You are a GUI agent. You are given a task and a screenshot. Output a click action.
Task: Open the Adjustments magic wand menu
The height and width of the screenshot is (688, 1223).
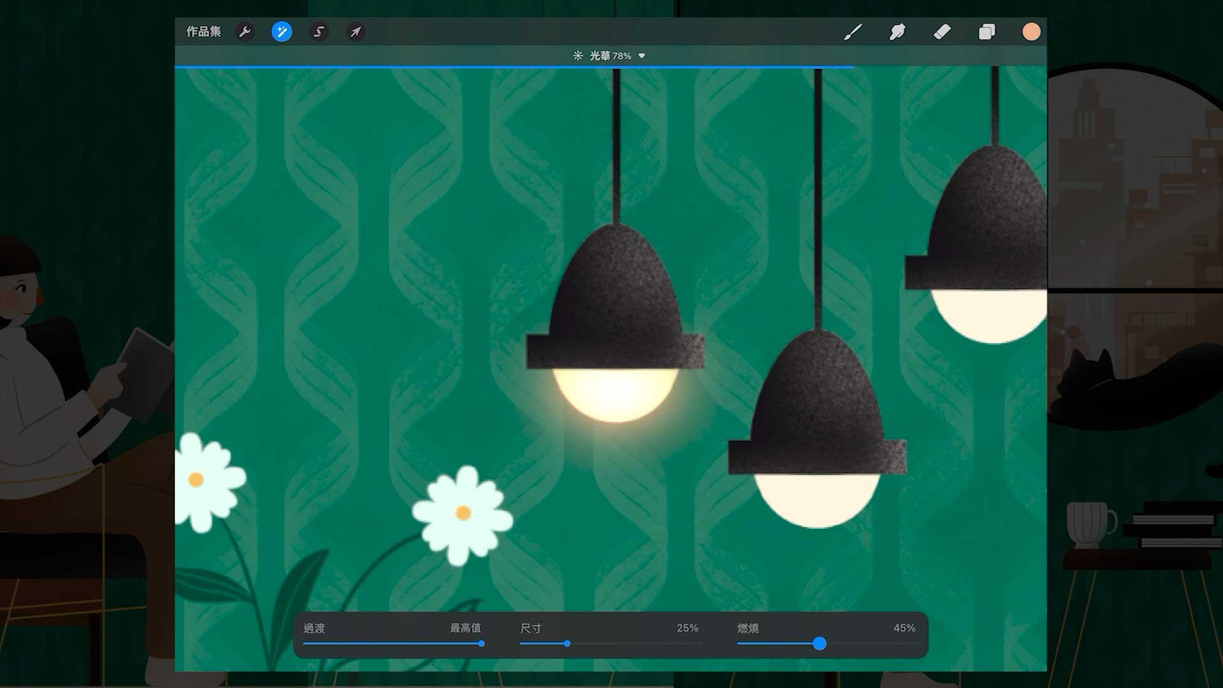pos(282,32)
